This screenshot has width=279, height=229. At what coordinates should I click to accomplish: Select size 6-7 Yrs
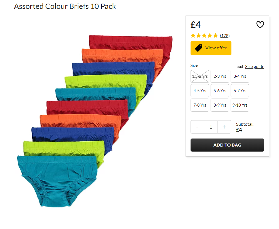(x=240, y=91)
